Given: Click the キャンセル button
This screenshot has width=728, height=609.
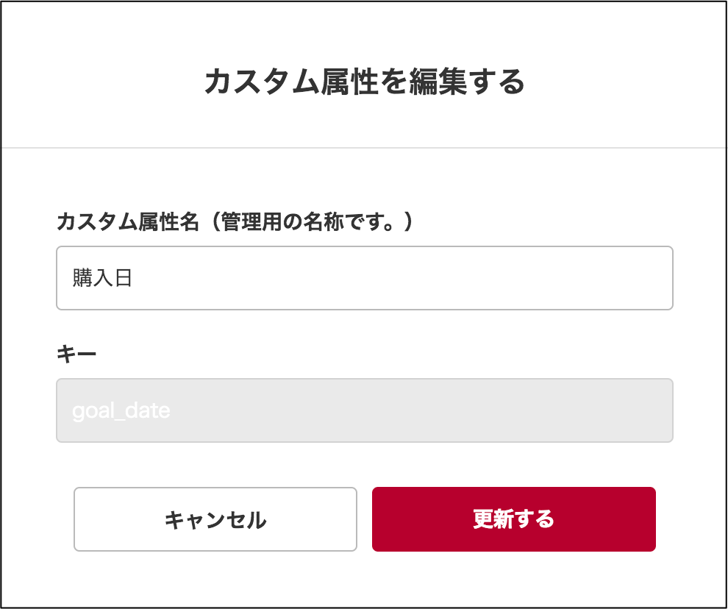Looking at the screenshot, I should point(215,519).
